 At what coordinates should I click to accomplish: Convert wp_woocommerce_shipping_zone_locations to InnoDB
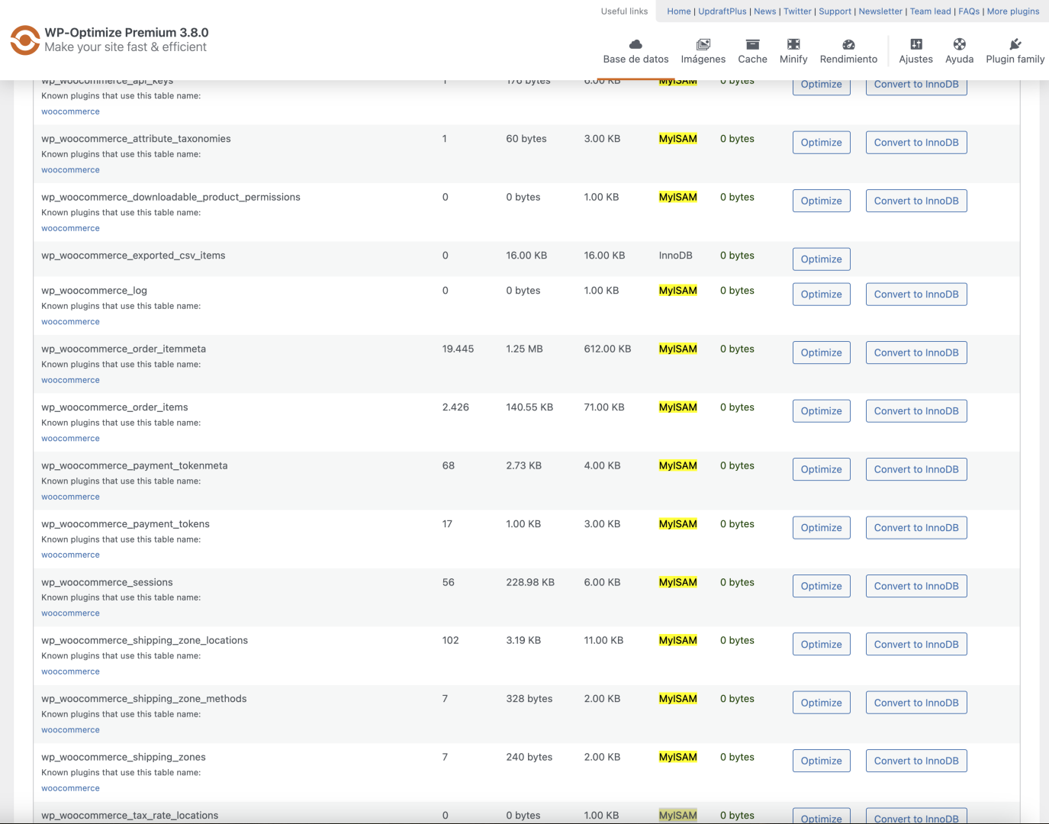coord(916,645)
